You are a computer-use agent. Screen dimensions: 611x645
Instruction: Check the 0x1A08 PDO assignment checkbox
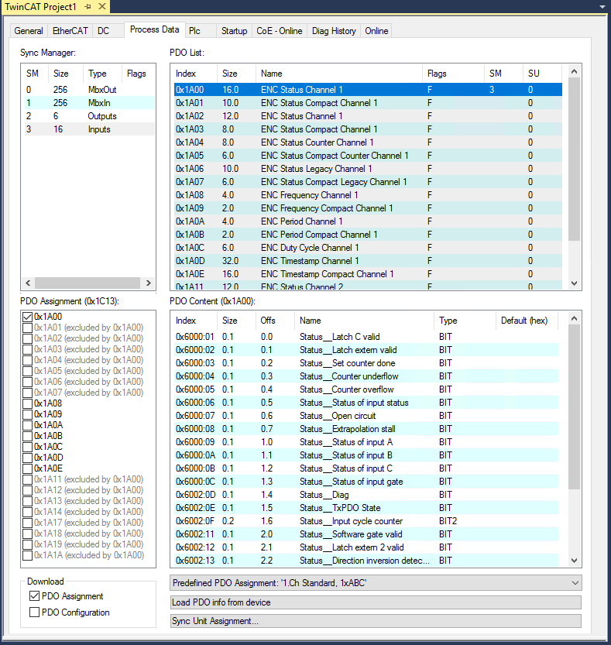[x=28, y=403]
